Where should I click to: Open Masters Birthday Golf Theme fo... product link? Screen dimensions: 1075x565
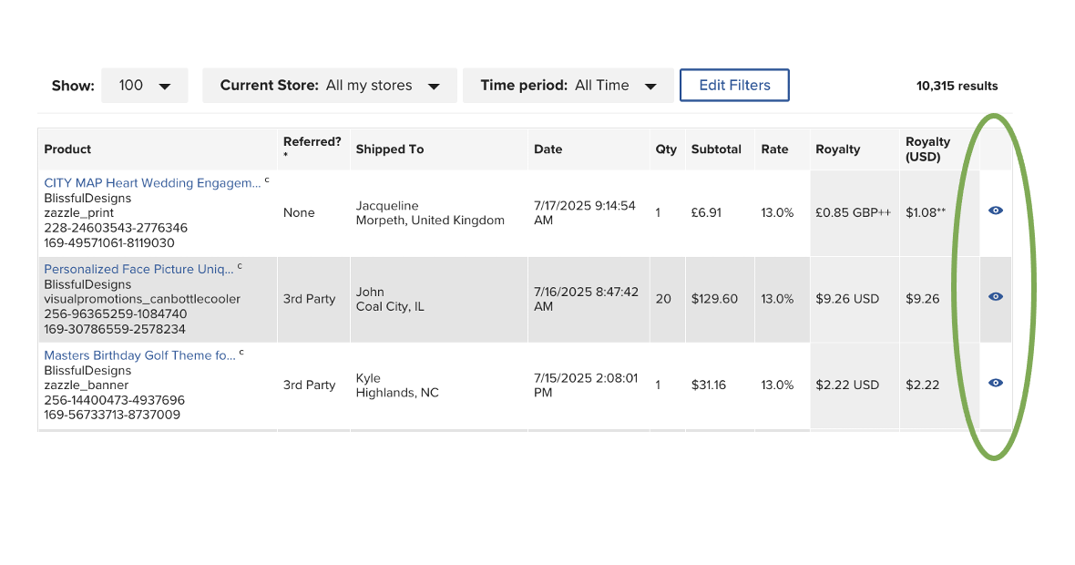pyautogui.click(x=140, y=355)
